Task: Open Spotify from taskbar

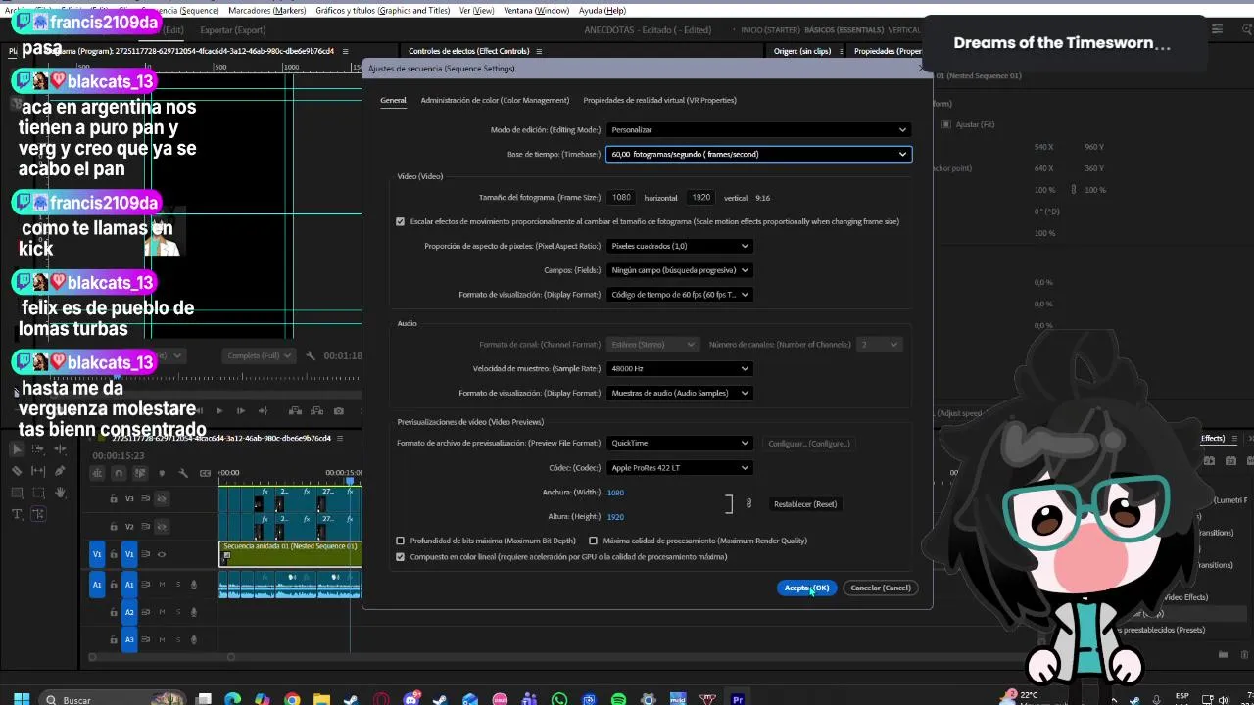Action: pos(618,699)
